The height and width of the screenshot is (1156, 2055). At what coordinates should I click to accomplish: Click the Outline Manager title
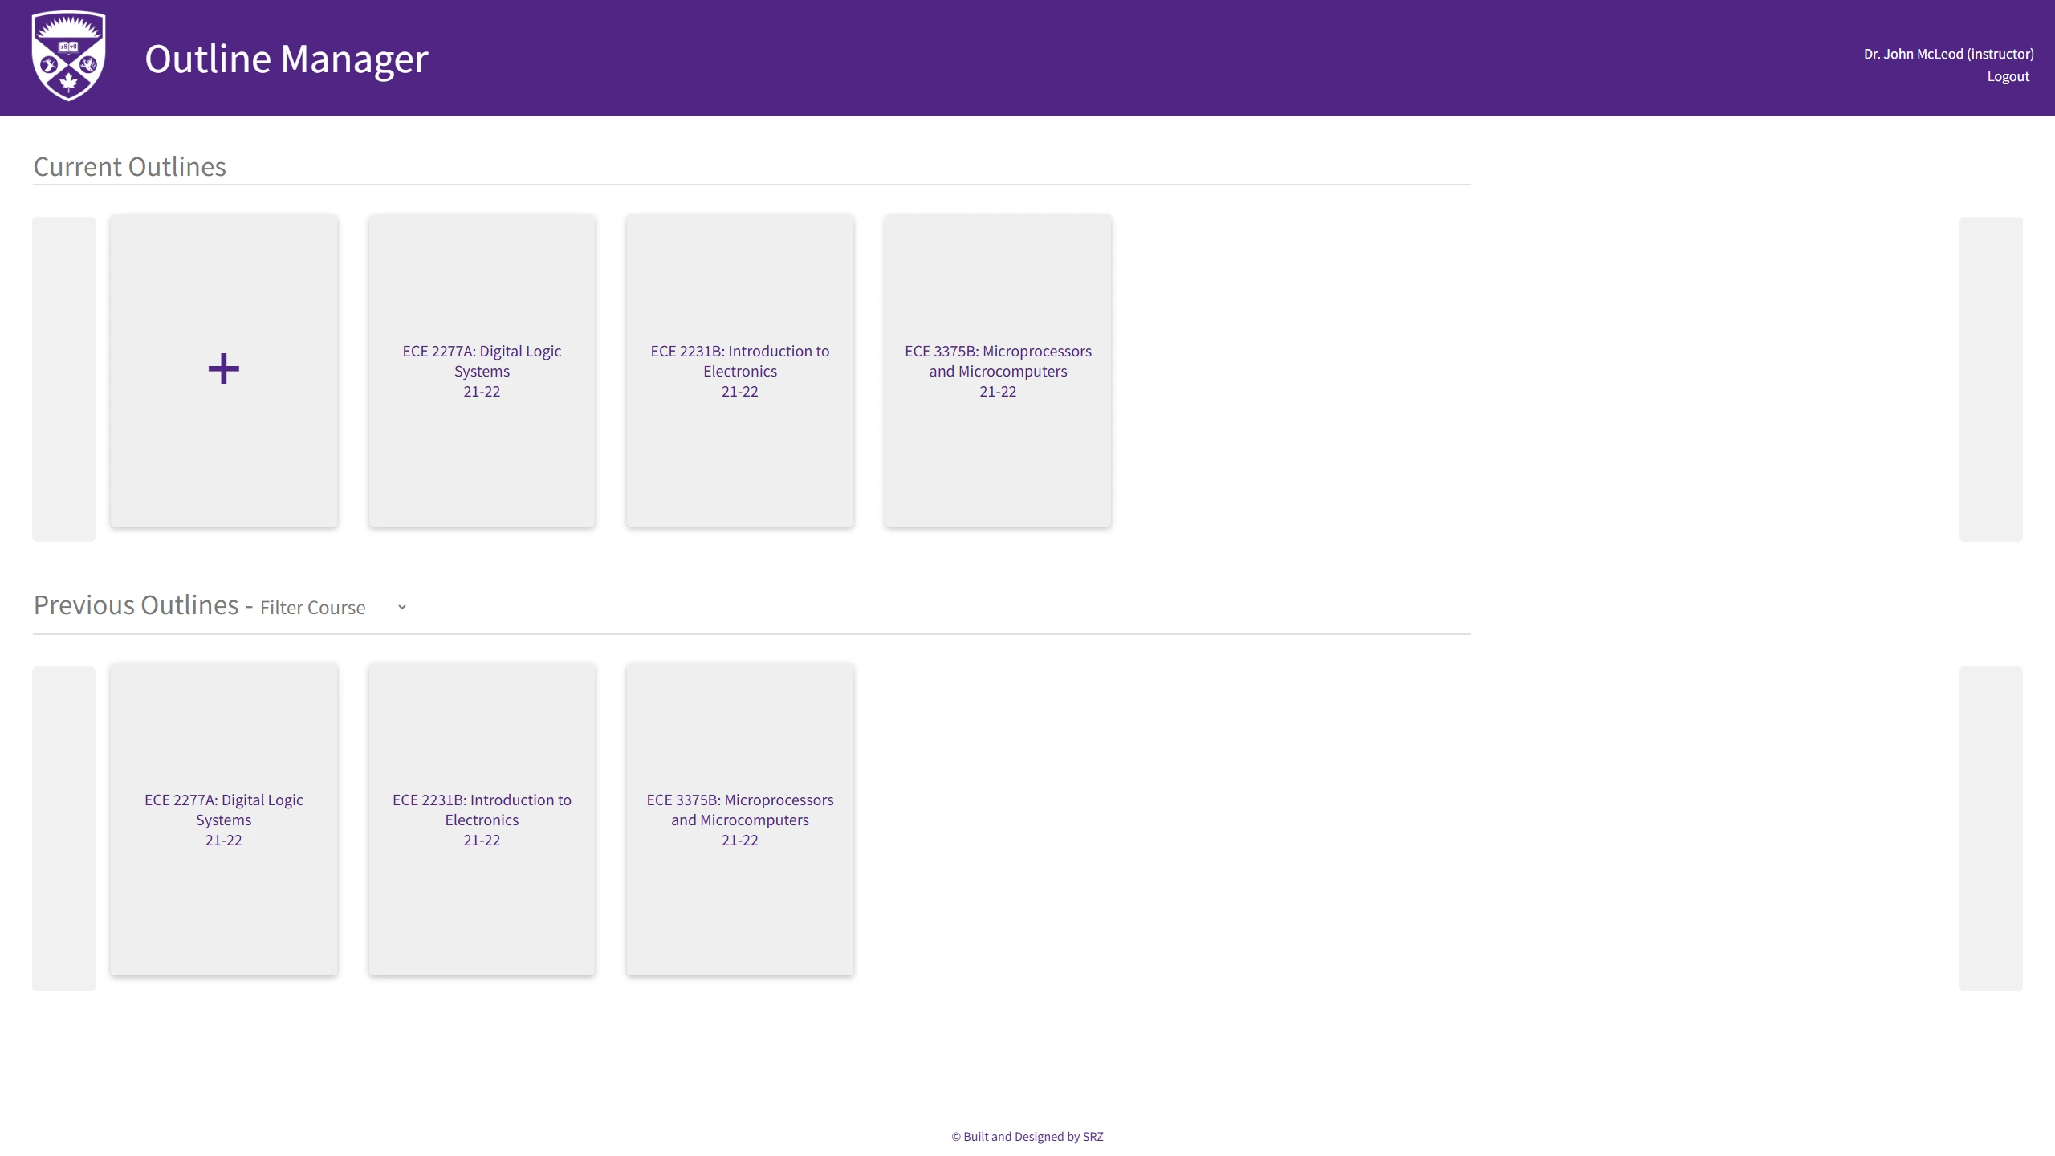click(287, 59)
